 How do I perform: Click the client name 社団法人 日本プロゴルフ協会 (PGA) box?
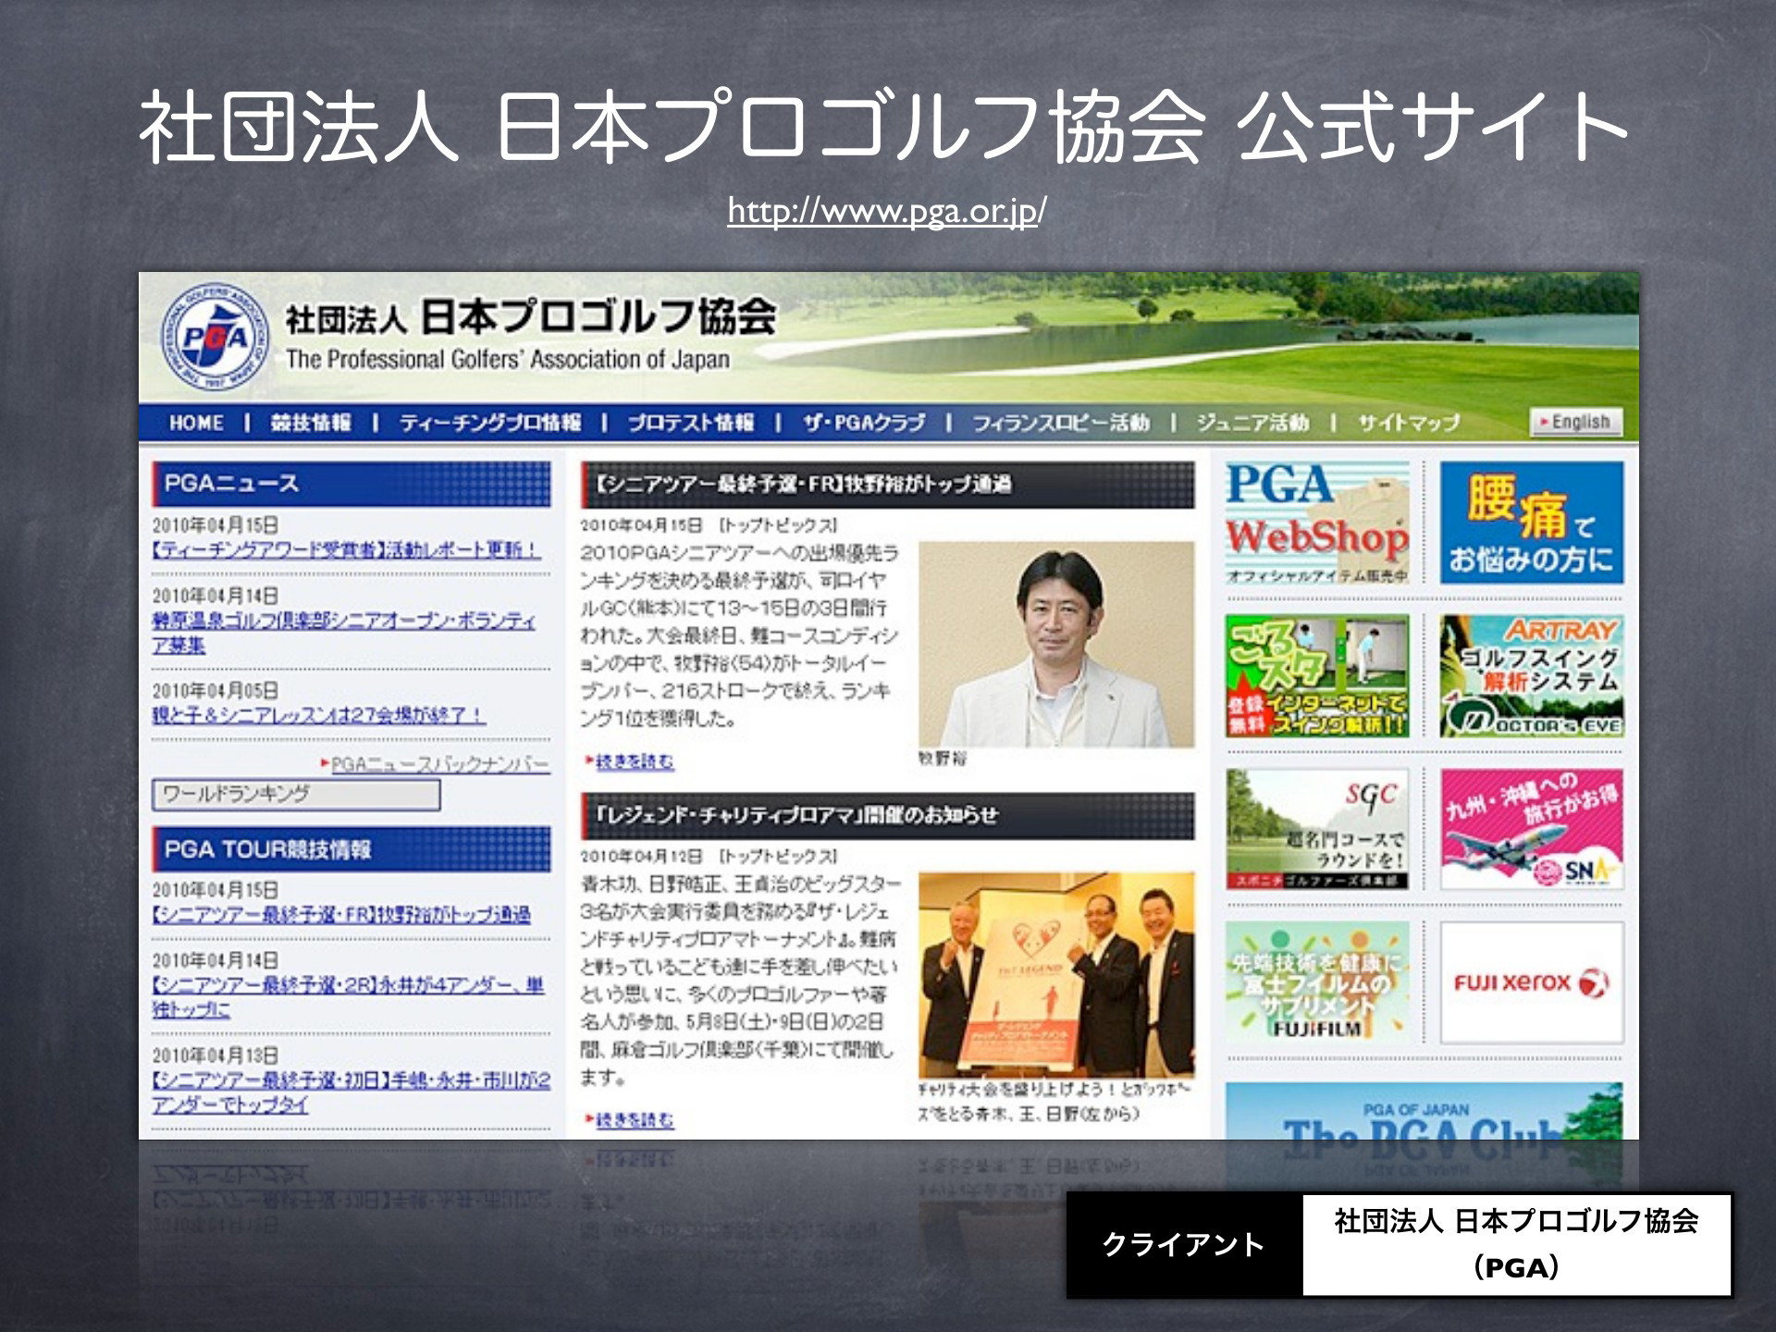coord(1517,1245)
